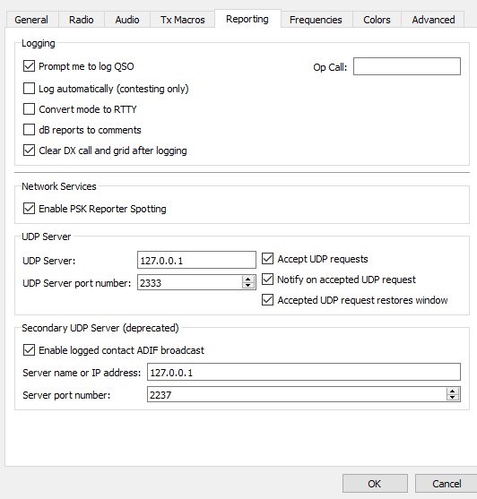Image resolution: width=477 pixels, height=499 pixels.
Task: Confirm settings with OK button
Action: tap(375, 484)
